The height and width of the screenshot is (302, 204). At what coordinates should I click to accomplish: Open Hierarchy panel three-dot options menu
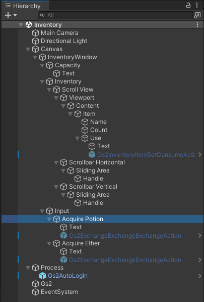197,5
